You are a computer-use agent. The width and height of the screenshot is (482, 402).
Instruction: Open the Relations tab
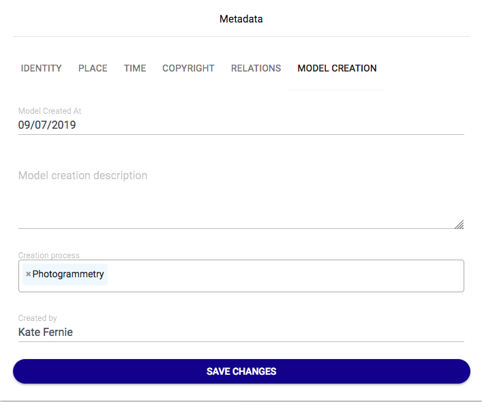pyautogui.click(x=256, y=68)
